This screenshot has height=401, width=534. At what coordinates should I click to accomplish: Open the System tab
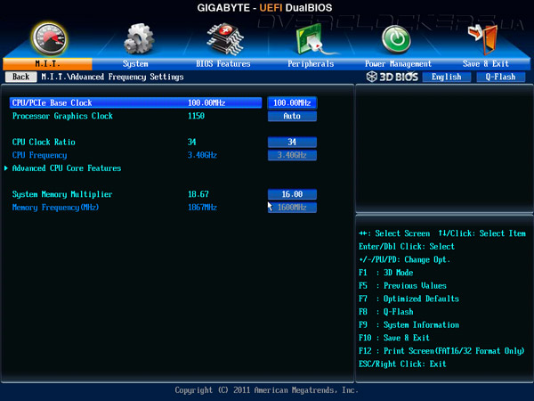(135, 64)
